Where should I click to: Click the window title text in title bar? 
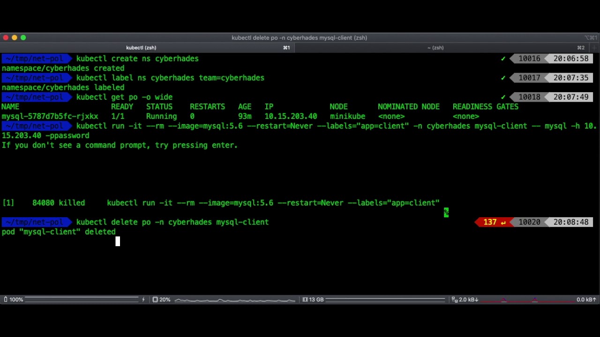point(299,38)
